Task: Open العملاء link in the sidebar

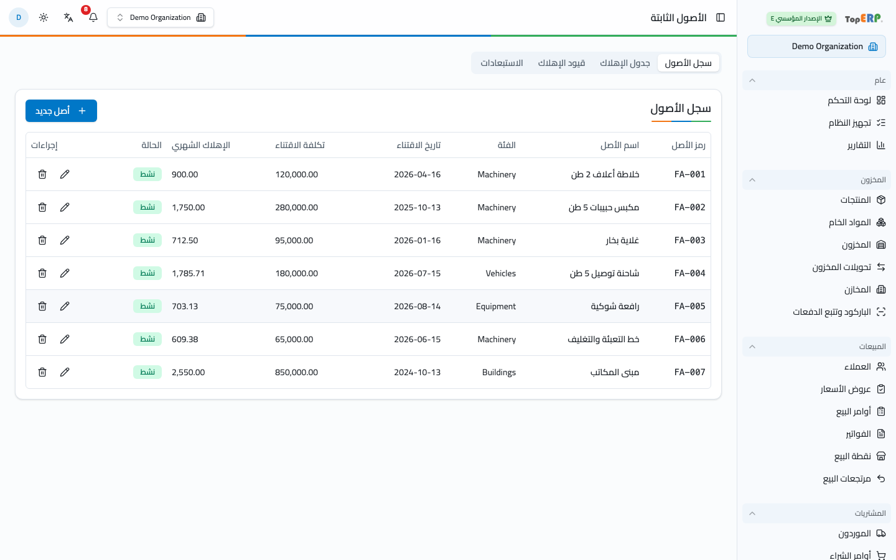Action: coord(816,366)
